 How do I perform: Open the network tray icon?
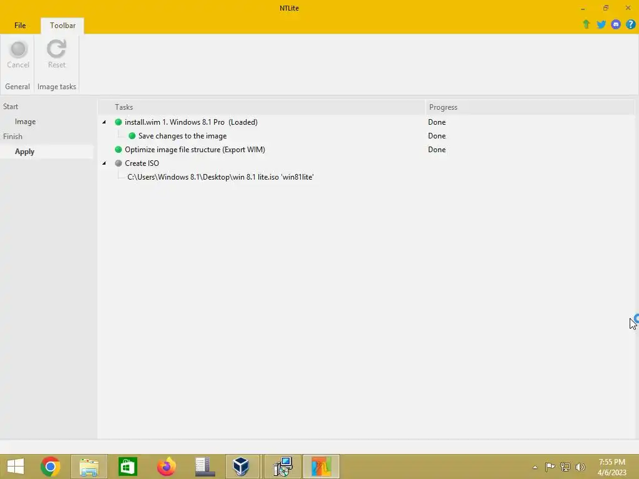pyautogui.click(x=565, y=467)
